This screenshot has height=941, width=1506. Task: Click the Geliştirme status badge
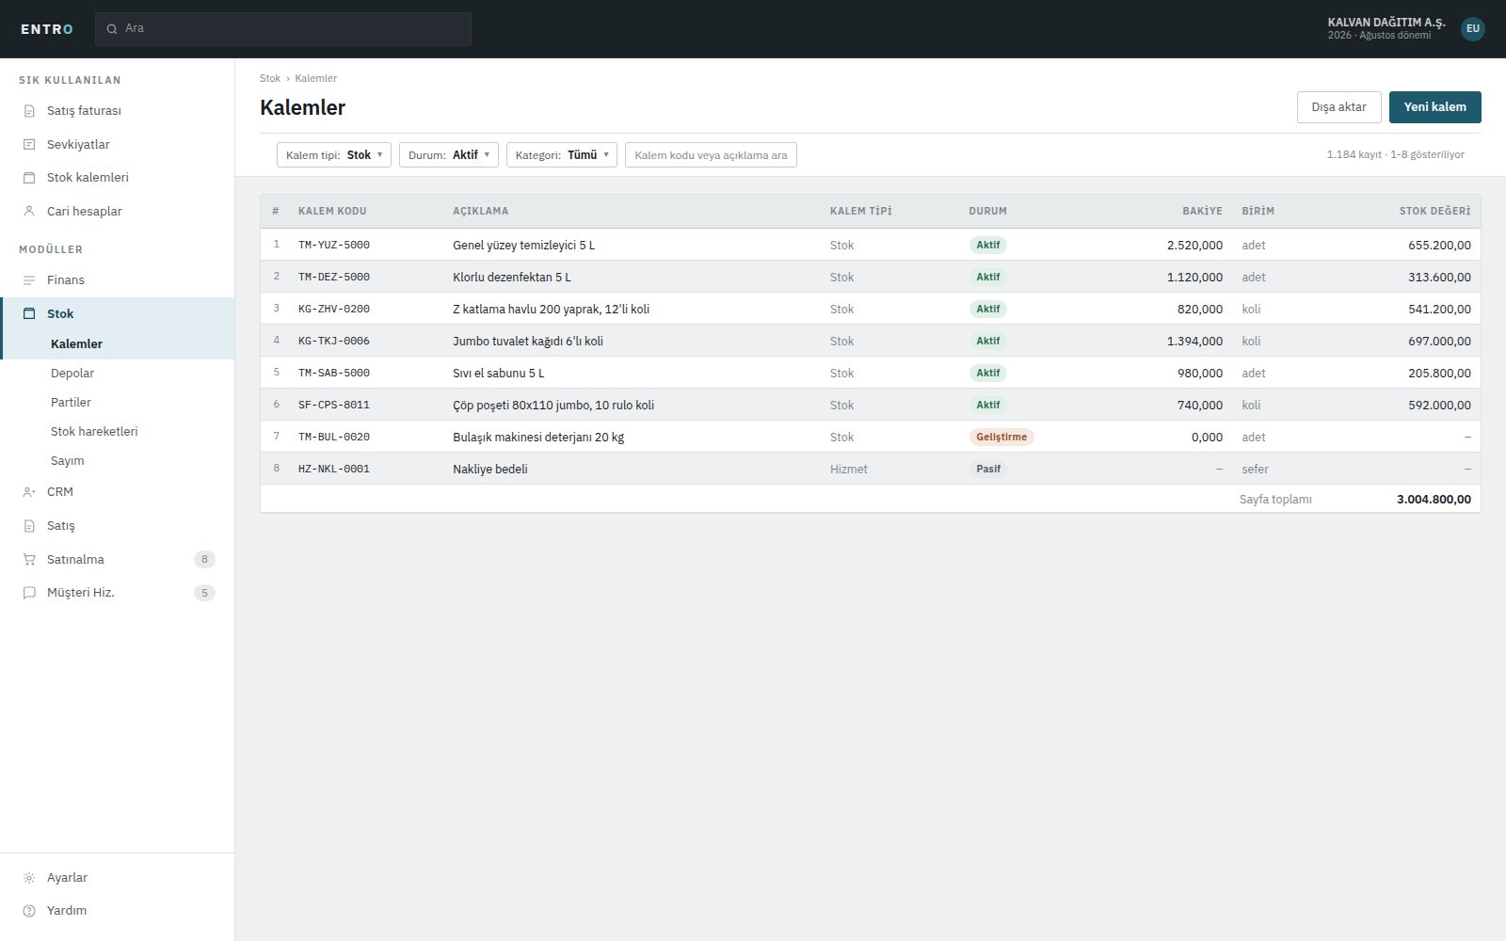(1001, 437)
